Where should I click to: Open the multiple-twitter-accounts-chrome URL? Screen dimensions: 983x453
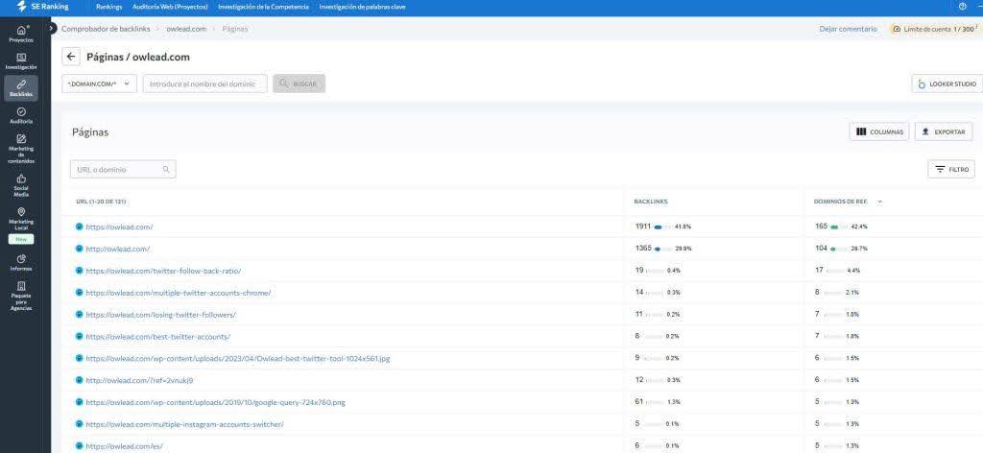(178, 293)
